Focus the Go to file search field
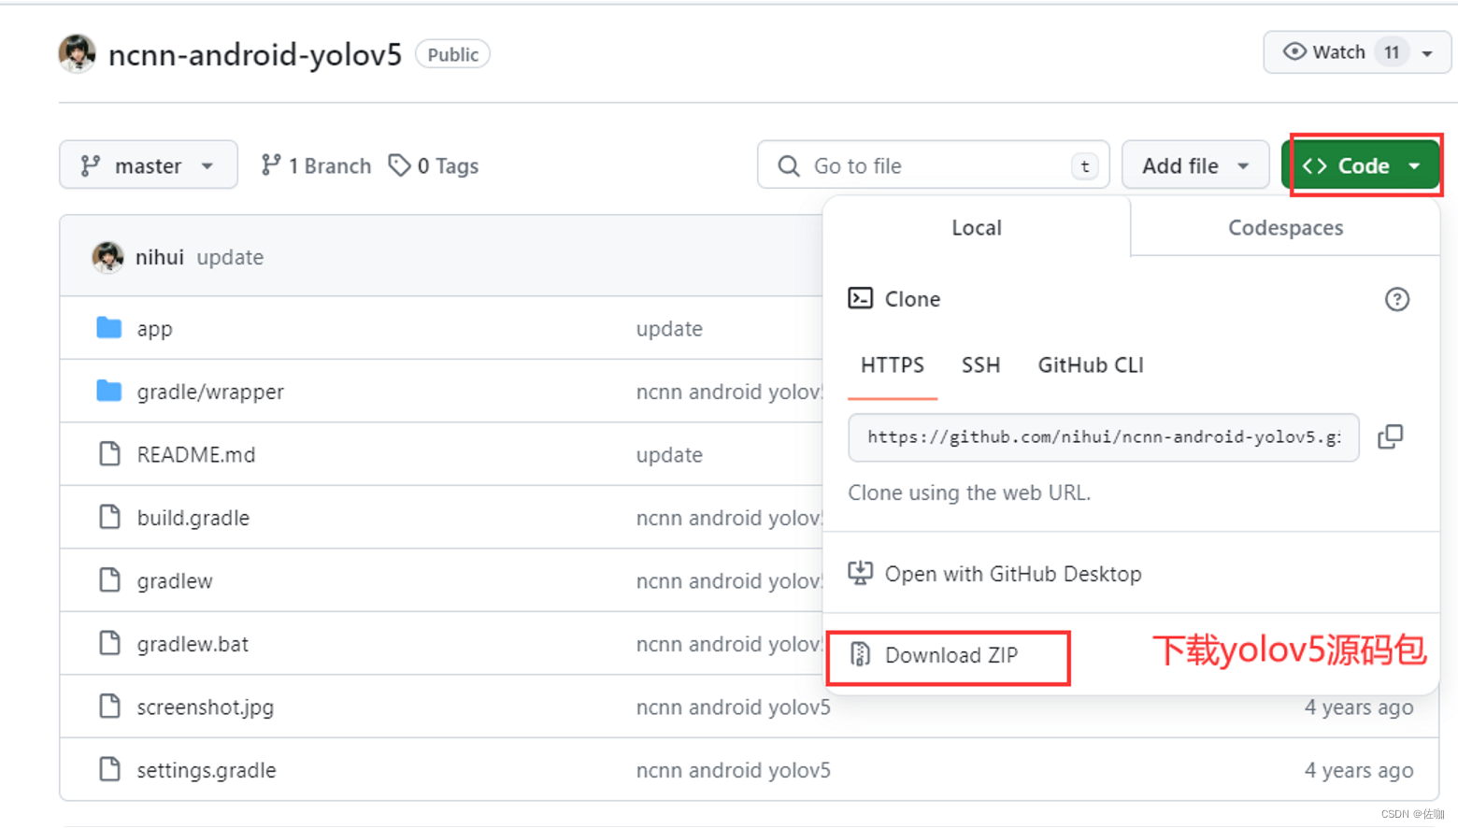Viewport: 1458px width, 828px height. tap(934, 165)
